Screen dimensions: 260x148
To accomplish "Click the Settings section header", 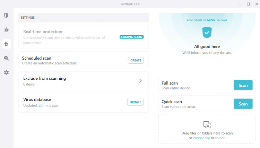I will point(83,17).
